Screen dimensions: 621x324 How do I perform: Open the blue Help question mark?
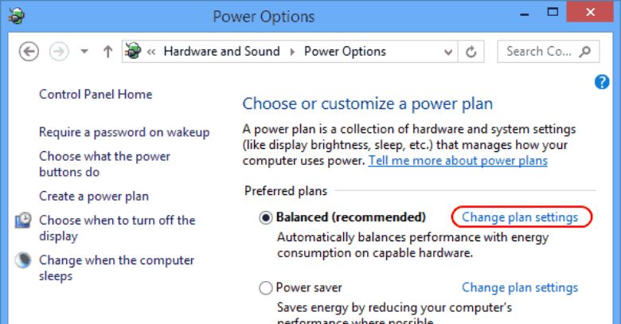tap(602, 82)
